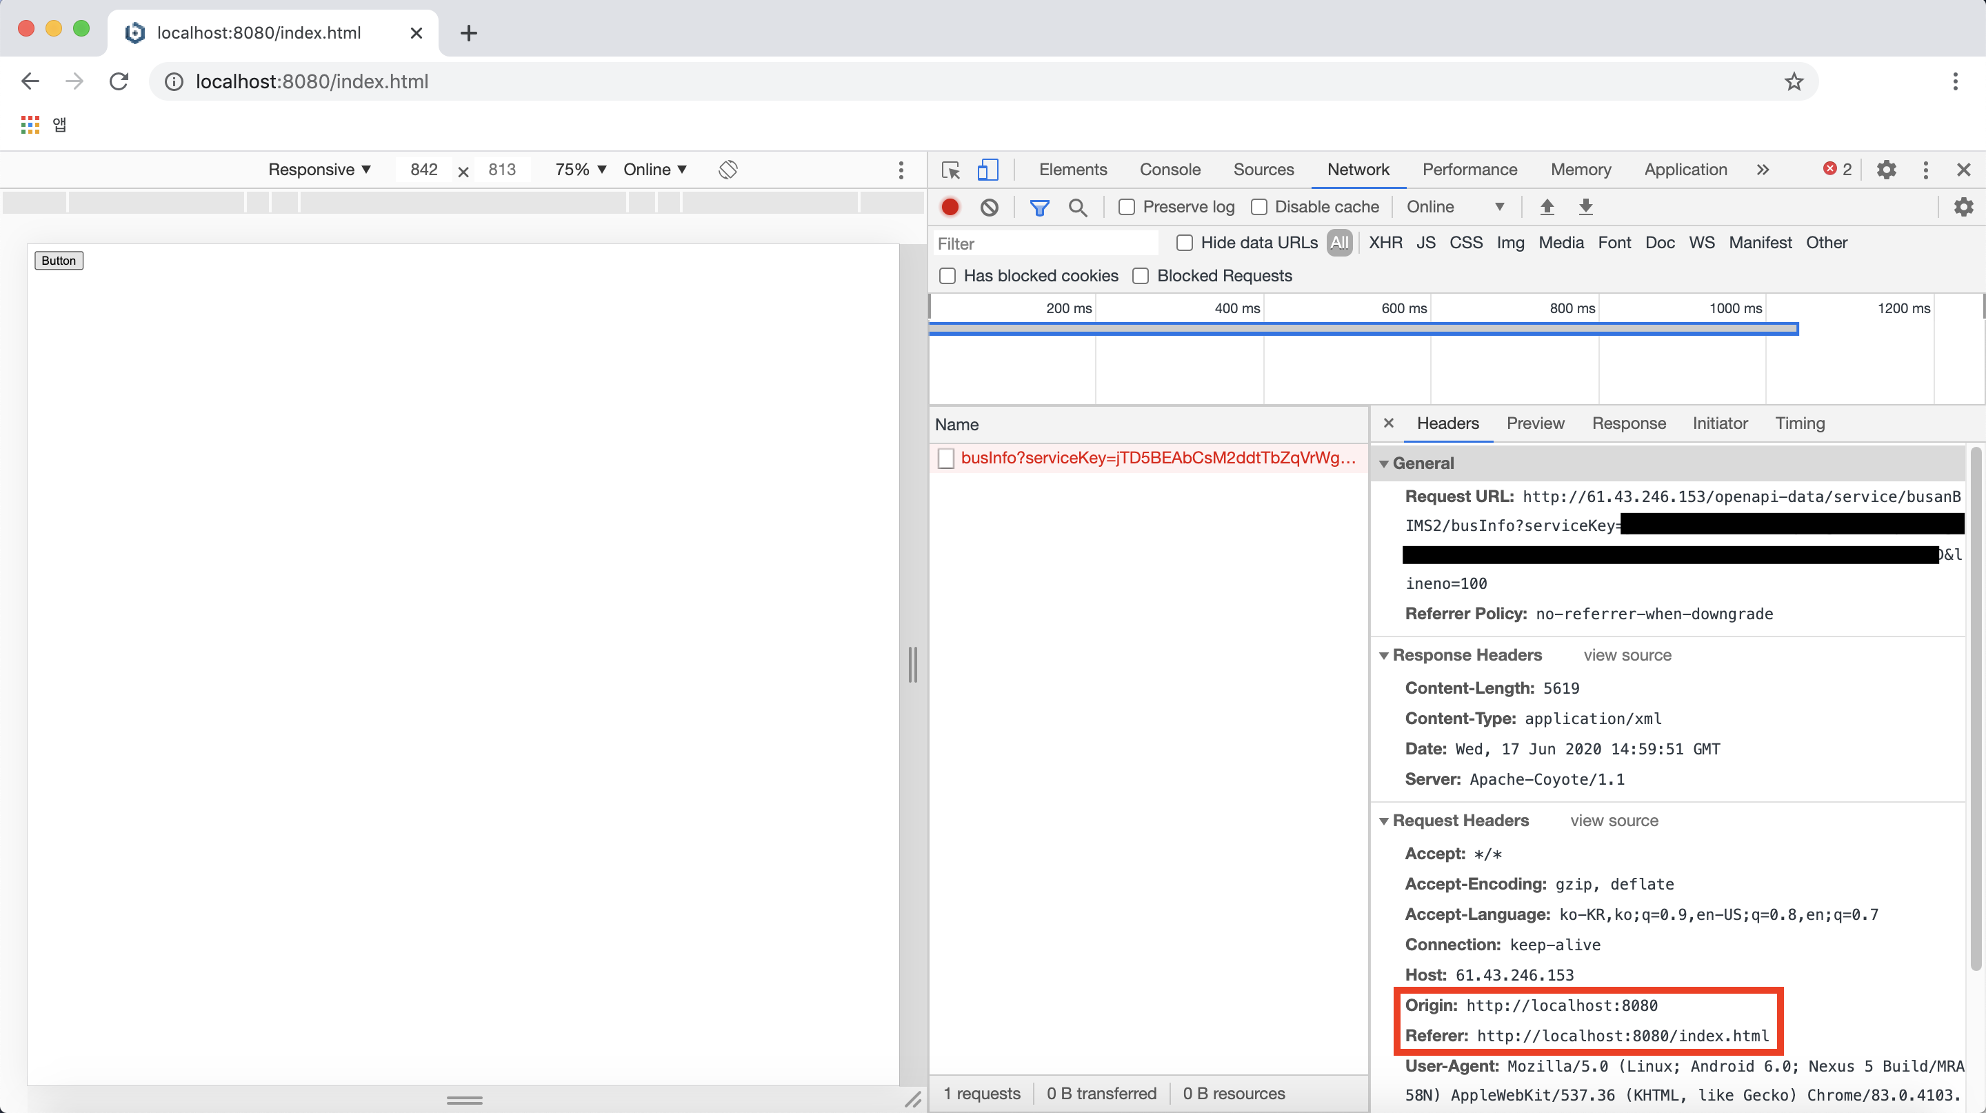This screenshot has height=1113, width=1986.
Task: Collapse the Response Headers section
Action: tap(1384, 655)
